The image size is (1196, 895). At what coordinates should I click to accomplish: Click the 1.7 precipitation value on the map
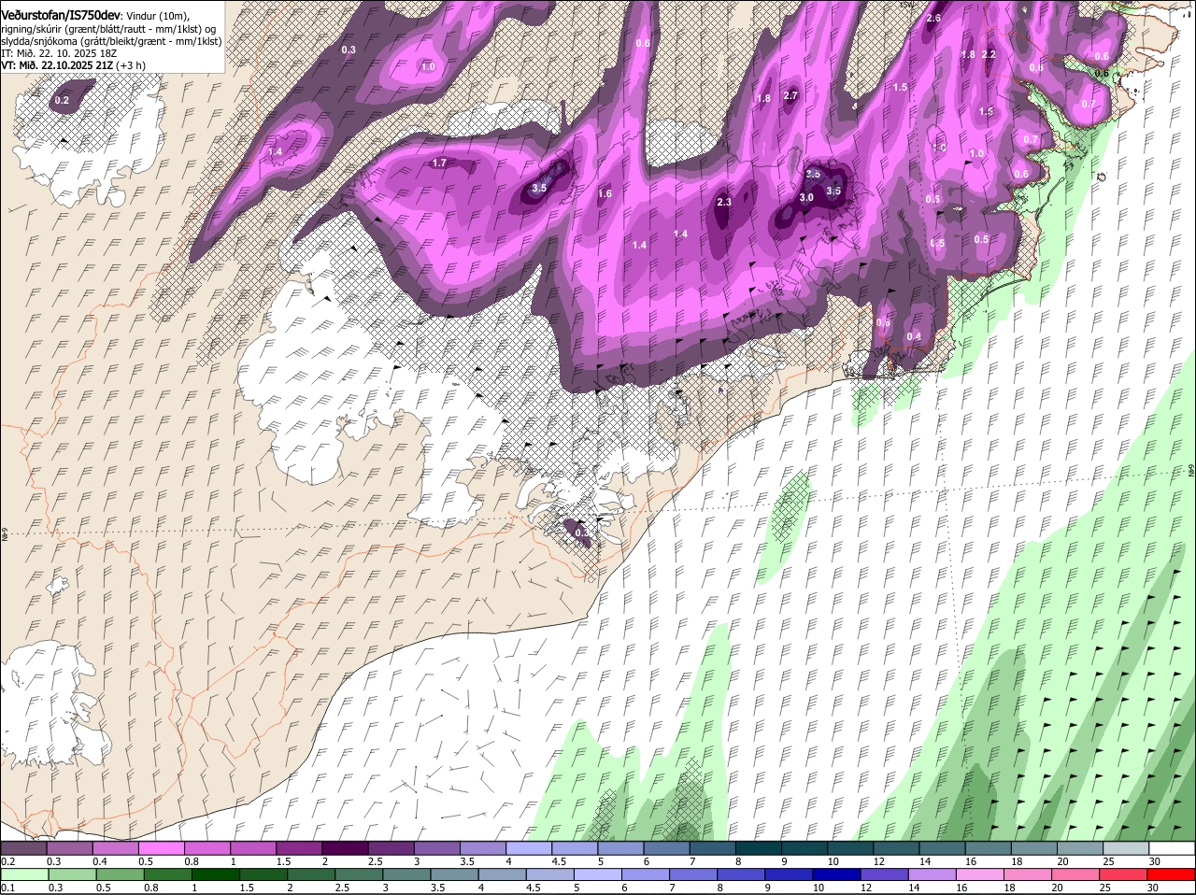coord(439,163)
